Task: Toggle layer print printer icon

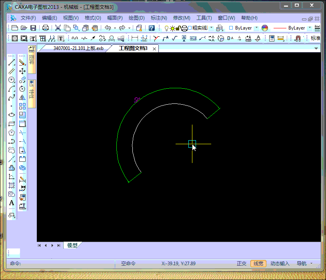Action: (x=184, y=28)
